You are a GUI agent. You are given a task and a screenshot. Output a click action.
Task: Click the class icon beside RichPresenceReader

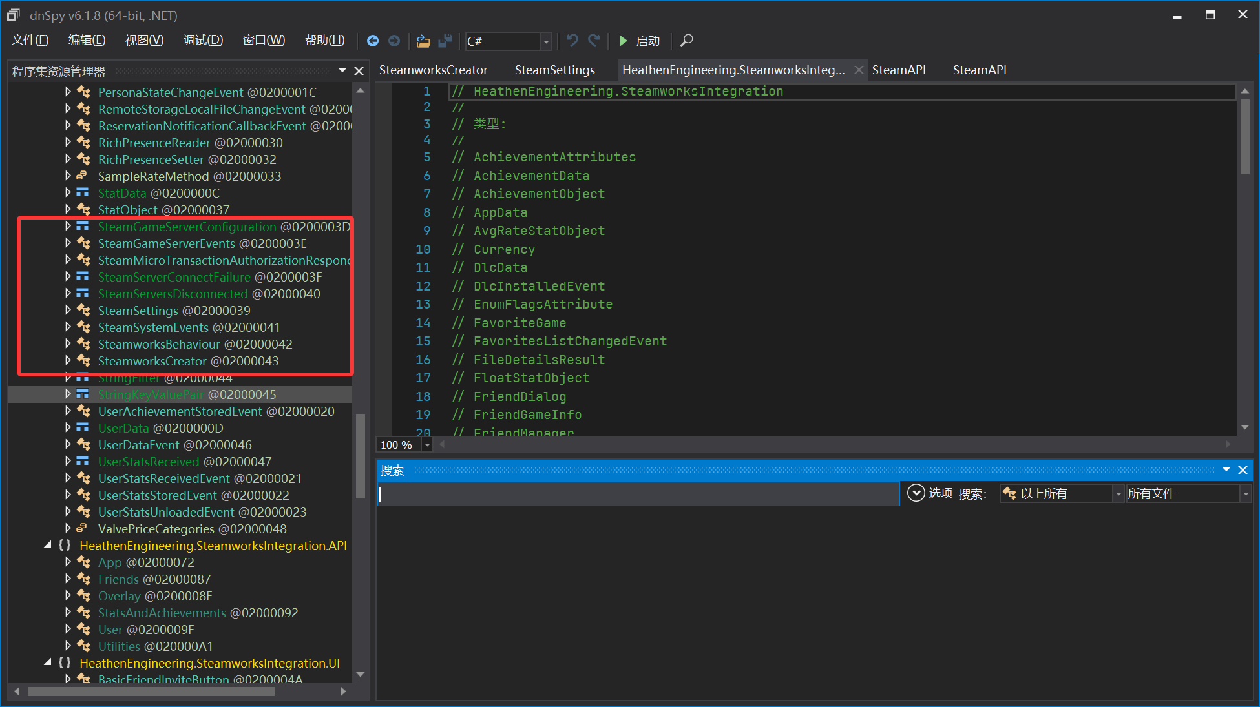tap(83, 143)
